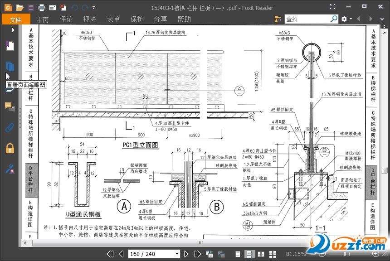Open the digital signatures panel
The image size is (390, 261).
pos(10,169)
